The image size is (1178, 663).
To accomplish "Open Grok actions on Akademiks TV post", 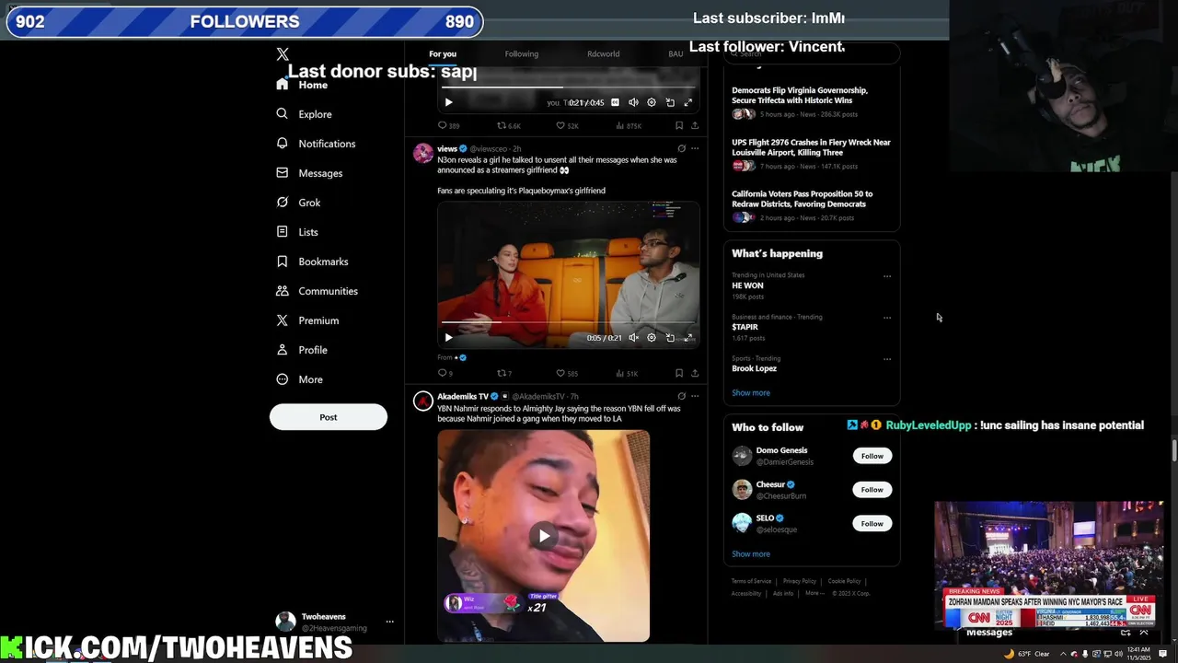I will 681,396.
